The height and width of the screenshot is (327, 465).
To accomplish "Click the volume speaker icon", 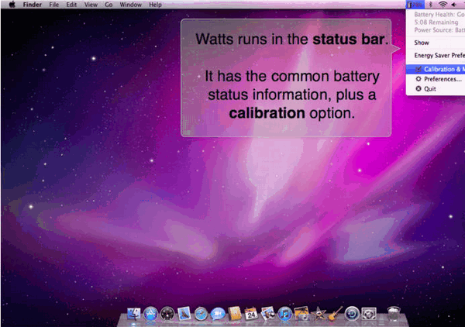I will click(x=454, y=5).
